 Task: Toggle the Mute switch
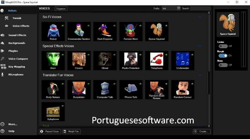(x=223, y=65)
